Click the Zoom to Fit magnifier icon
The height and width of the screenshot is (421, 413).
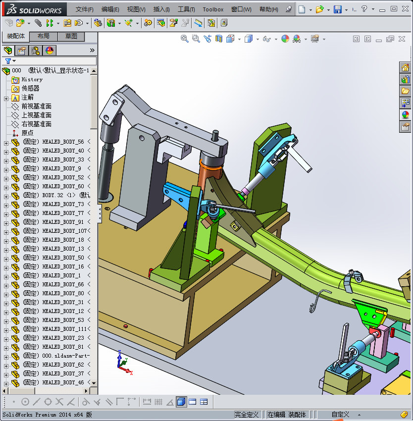point(185,39)
